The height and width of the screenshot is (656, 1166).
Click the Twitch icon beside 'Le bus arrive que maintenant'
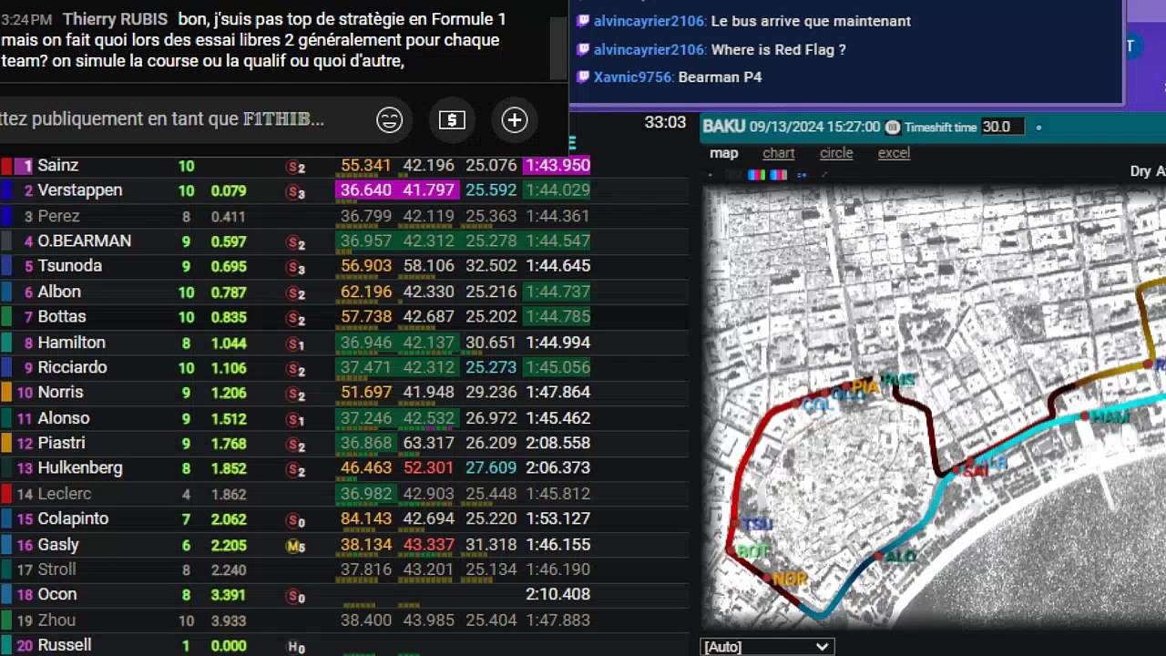click(584, 21)
